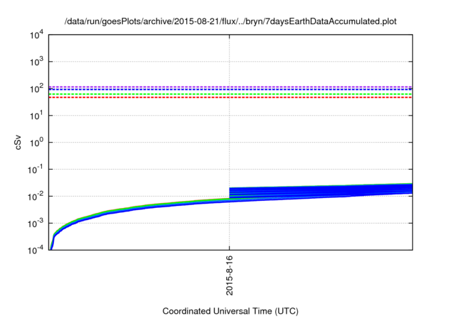Click the 10^3 y-axis tick label

pyautogui.click(x=36, y=62)
